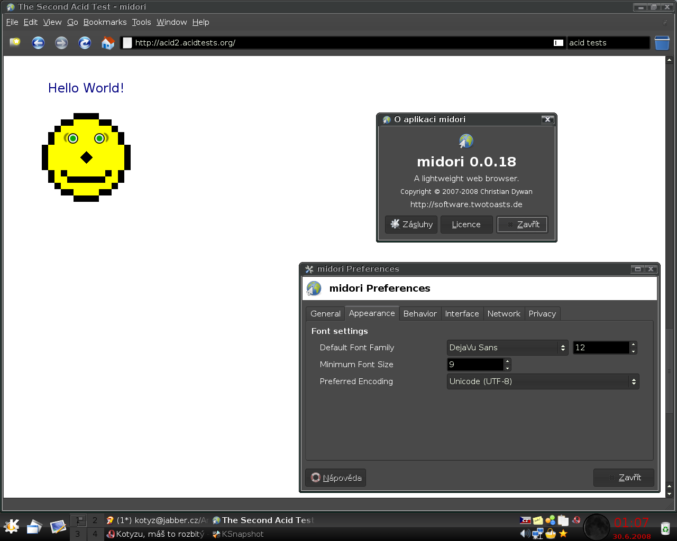The image size is (677, 541).
Task: Switch to virtual desktop 4 in pager
Action: click(x=95, y=534)
